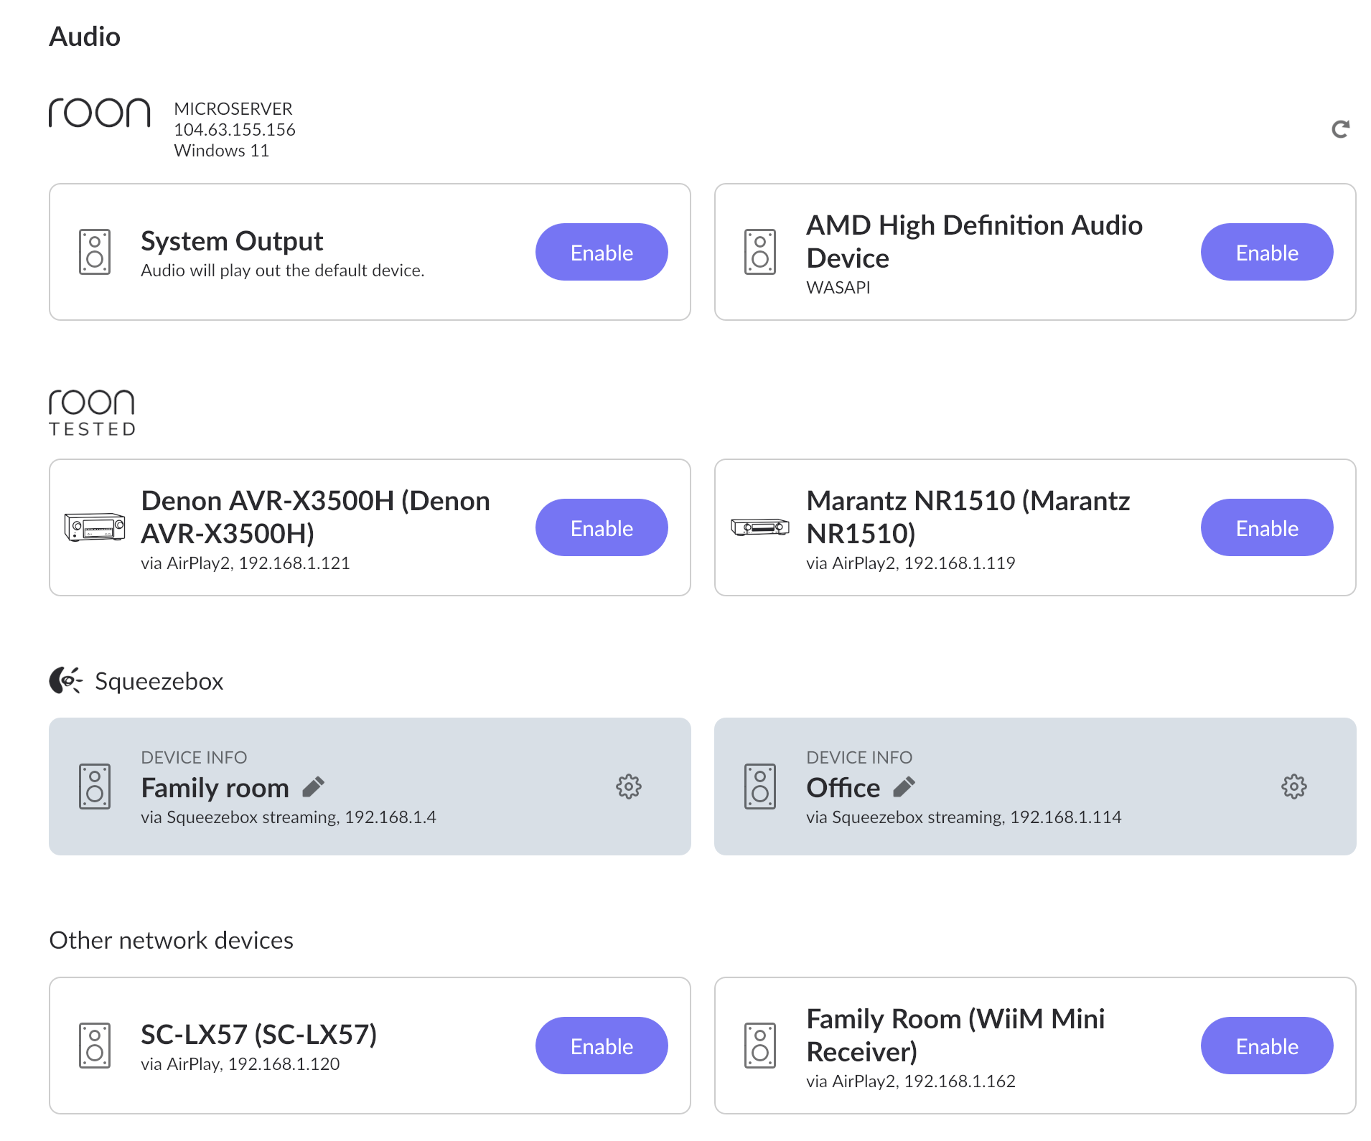Select the Office device name
This screenshot has height=1141, width=1371.
pos(843,788)
